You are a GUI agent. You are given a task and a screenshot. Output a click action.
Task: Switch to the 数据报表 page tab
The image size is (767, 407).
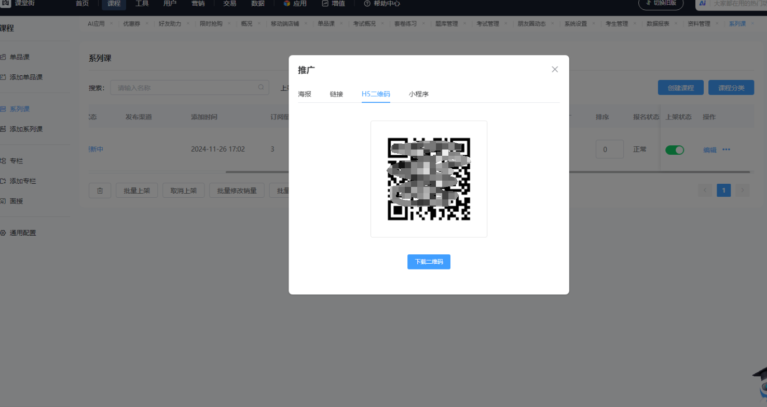click(x=658, y=24)
